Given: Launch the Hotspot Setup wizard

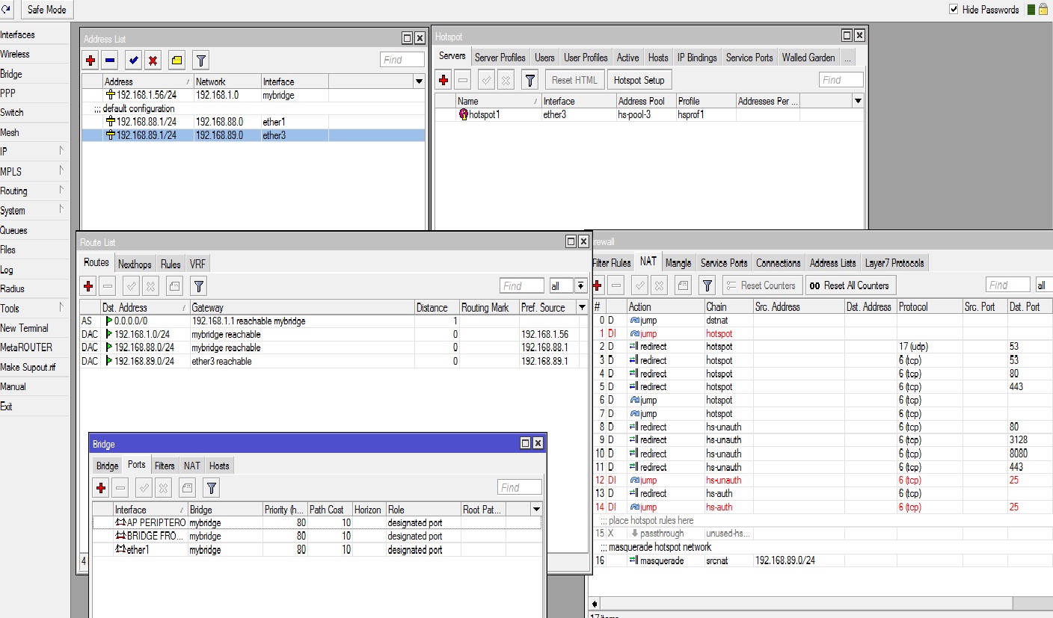Looking at the screenshot, I should click(x=639, y=80).
